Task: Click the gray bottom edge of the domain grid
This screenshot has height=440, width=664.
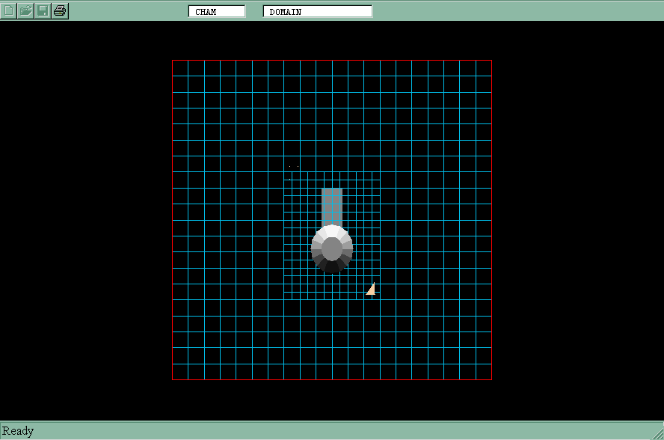Action: [332, 379]
